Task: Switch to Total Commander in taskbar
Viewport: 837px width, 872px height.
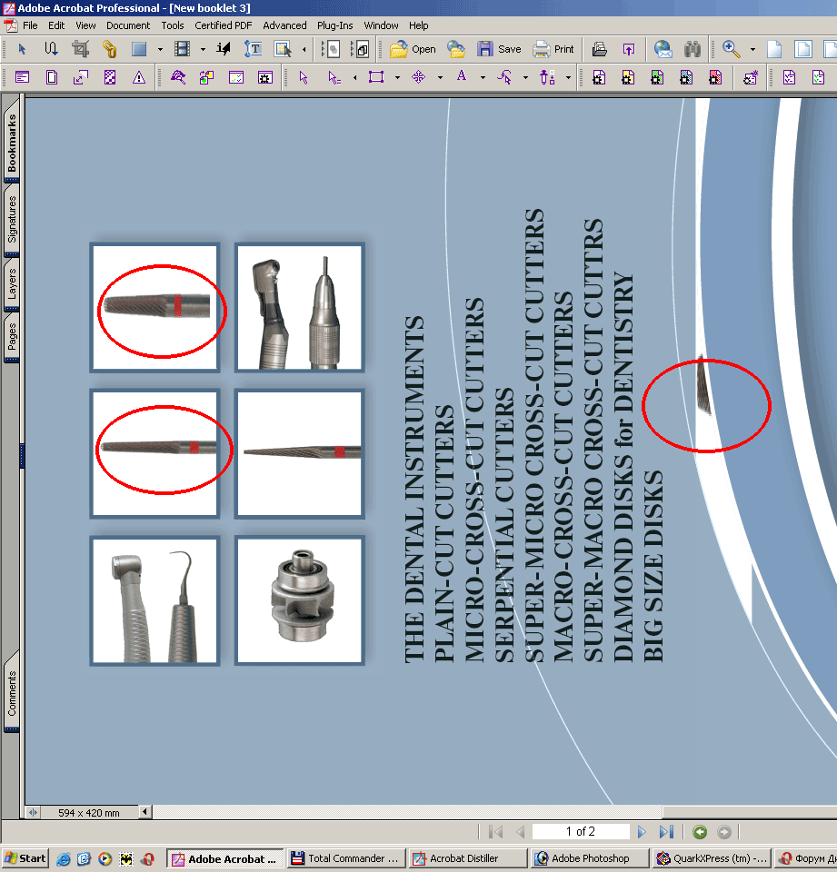Action: [345, 858]
